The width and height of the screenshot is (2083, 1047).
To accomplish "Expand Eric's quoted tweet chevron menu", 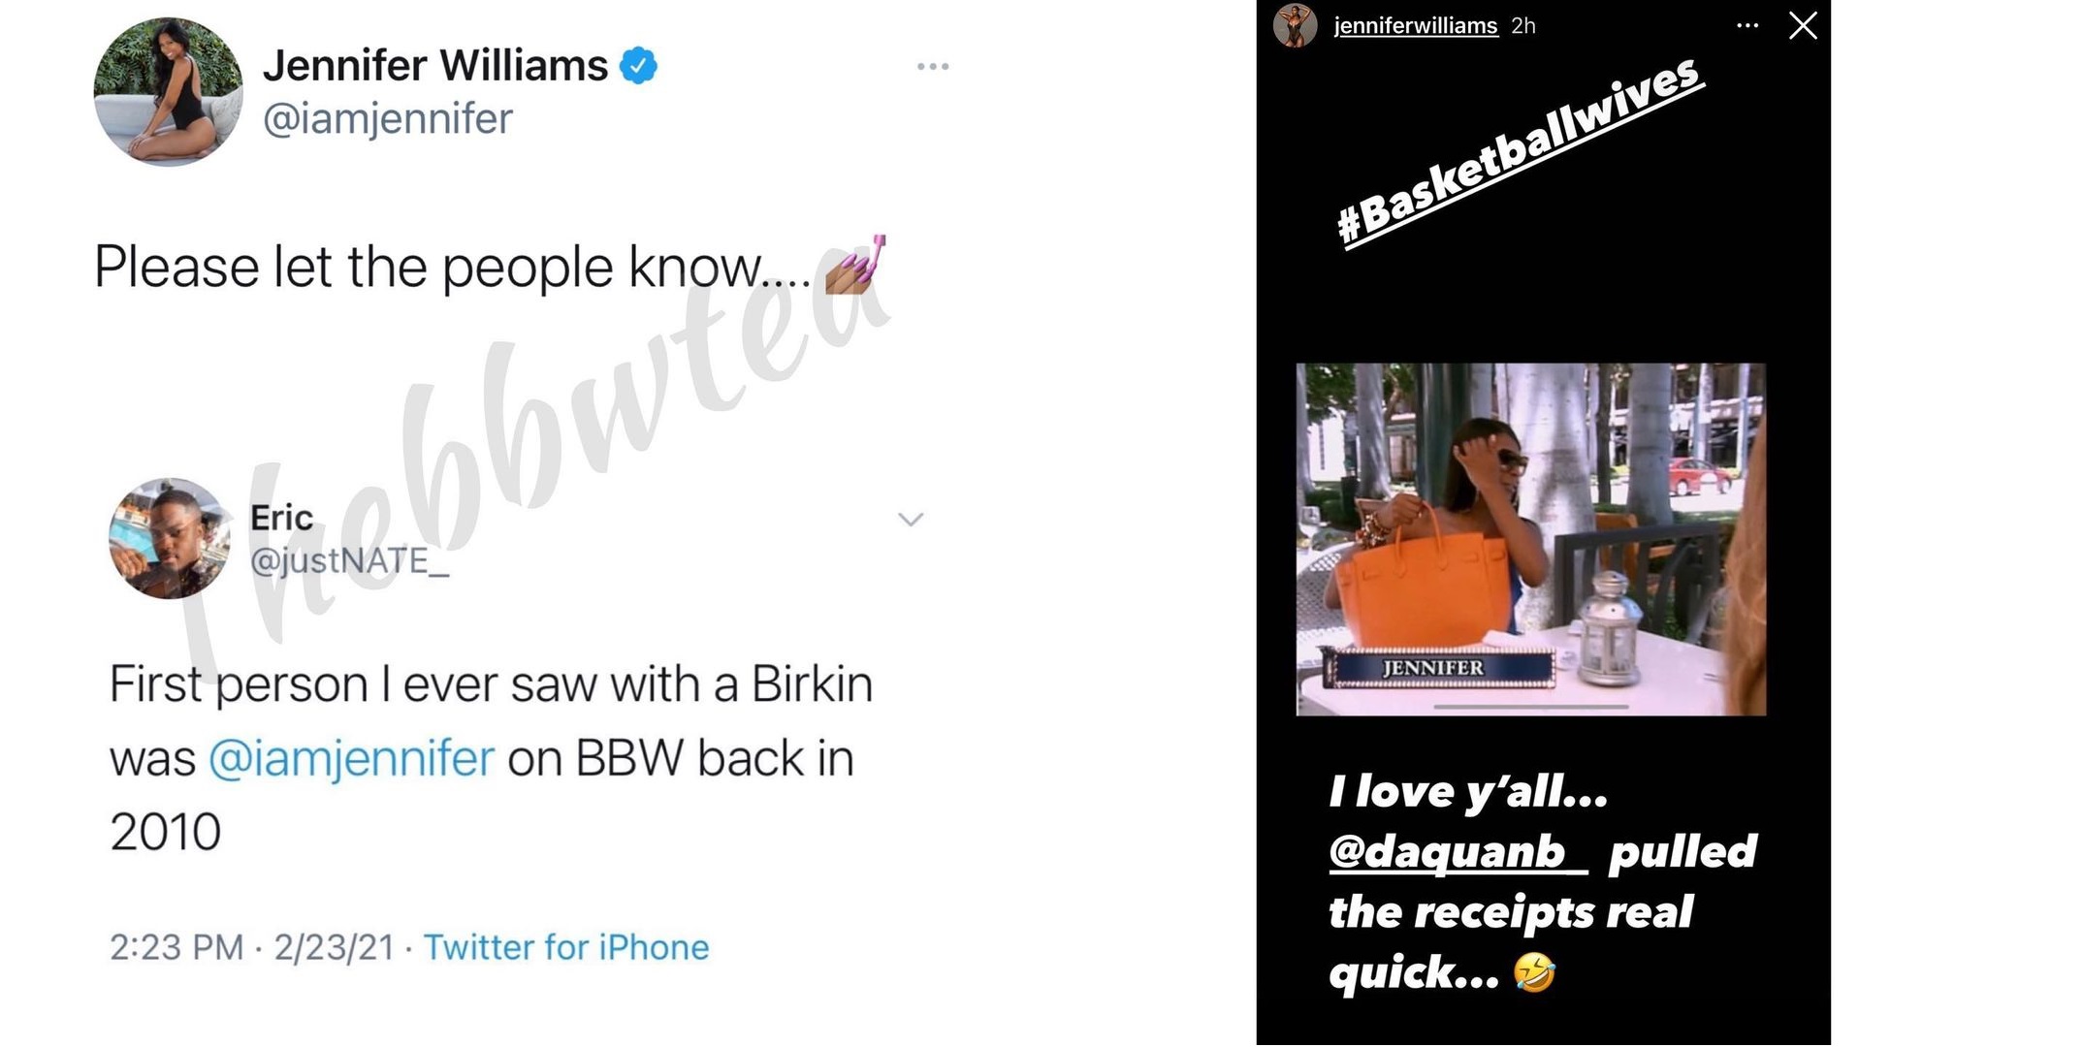I will coord(911,520).
